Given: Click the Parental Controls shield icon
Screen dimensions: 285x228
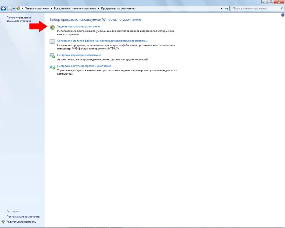Looking at the screenshot, I should pos(3,222).
